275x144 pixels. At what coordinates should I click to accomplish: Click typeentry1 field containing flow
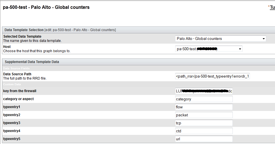pos(204,107)
